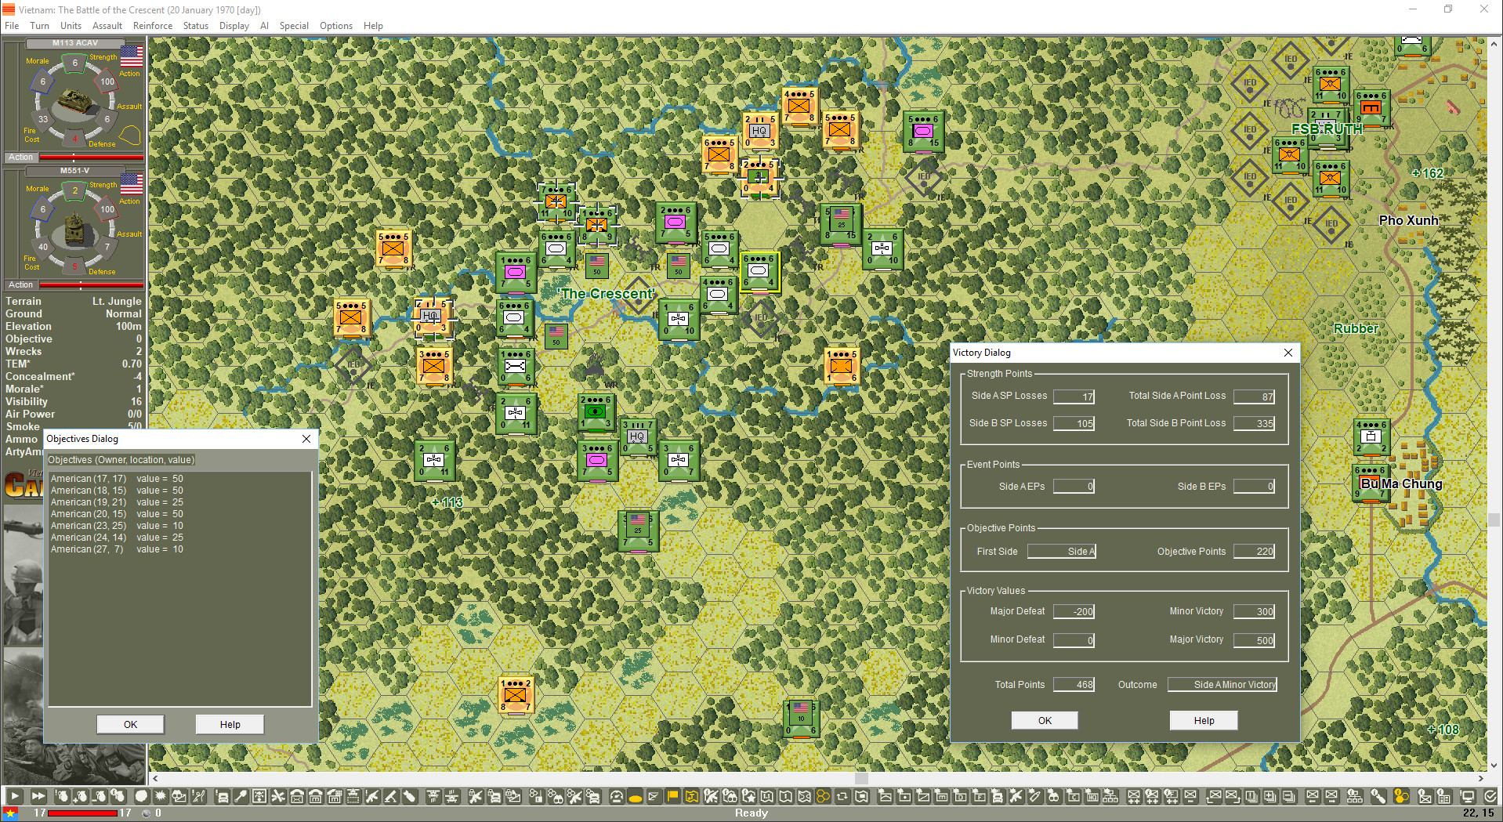The width and height of the screenshot is (1503, 822).
Task: Click the Total Points field showing 468
Action: click(x=1074, y=684)
